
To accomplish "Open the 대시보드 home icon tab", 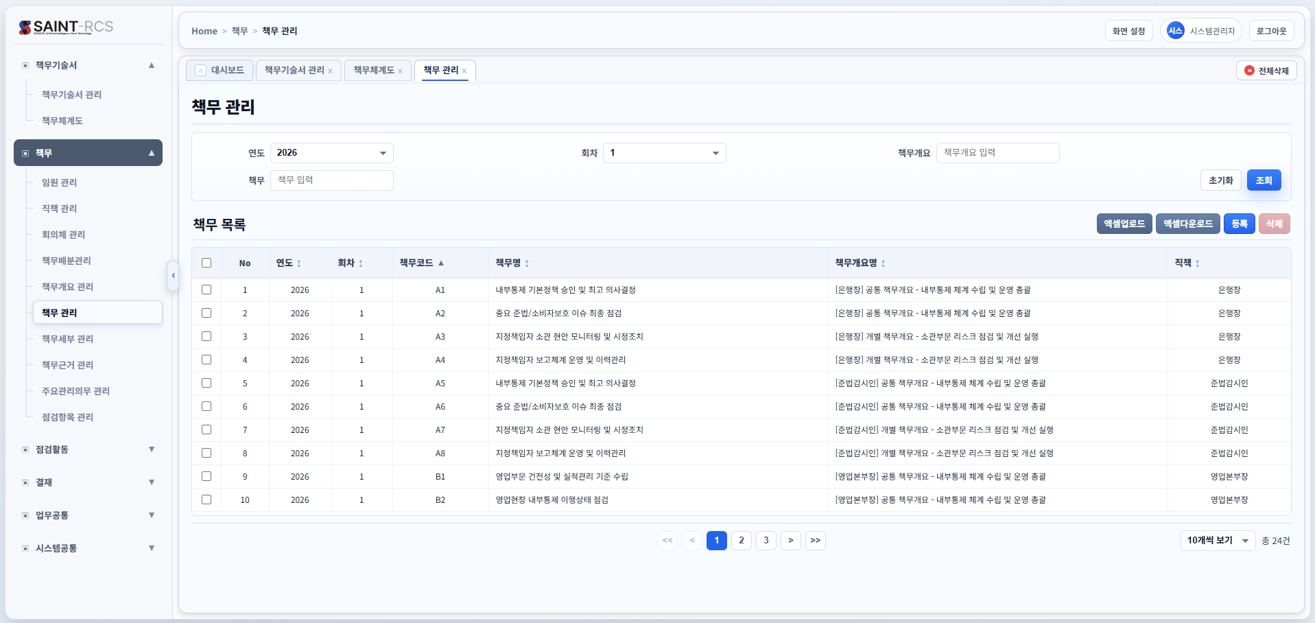I will [219, 70].
